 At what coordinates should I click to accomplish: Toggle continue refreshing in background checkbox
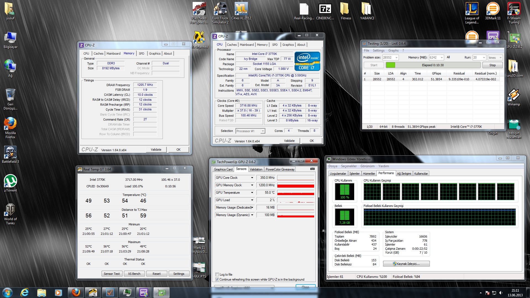click(217, 280)
